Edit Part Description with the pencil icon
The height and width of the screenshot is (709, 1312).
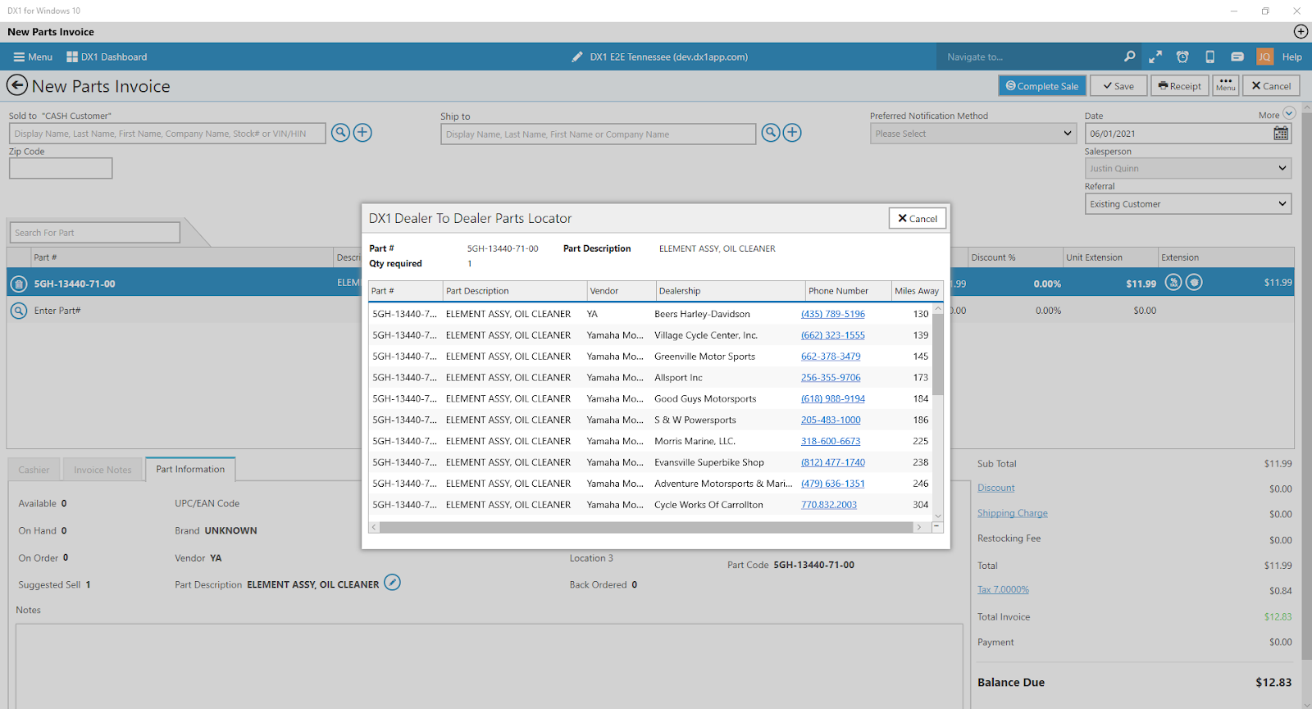coord(393,583)
